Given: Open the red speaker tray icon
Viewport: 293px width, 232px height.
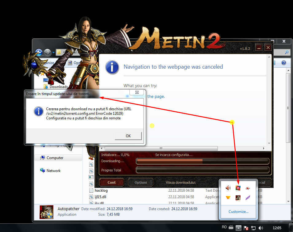Looking at the screenshot, I should coord(228,188).
